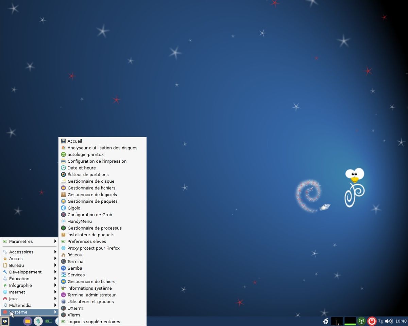
Task: Click the green antenna signal icon in tray
Action: click(361, 321)
